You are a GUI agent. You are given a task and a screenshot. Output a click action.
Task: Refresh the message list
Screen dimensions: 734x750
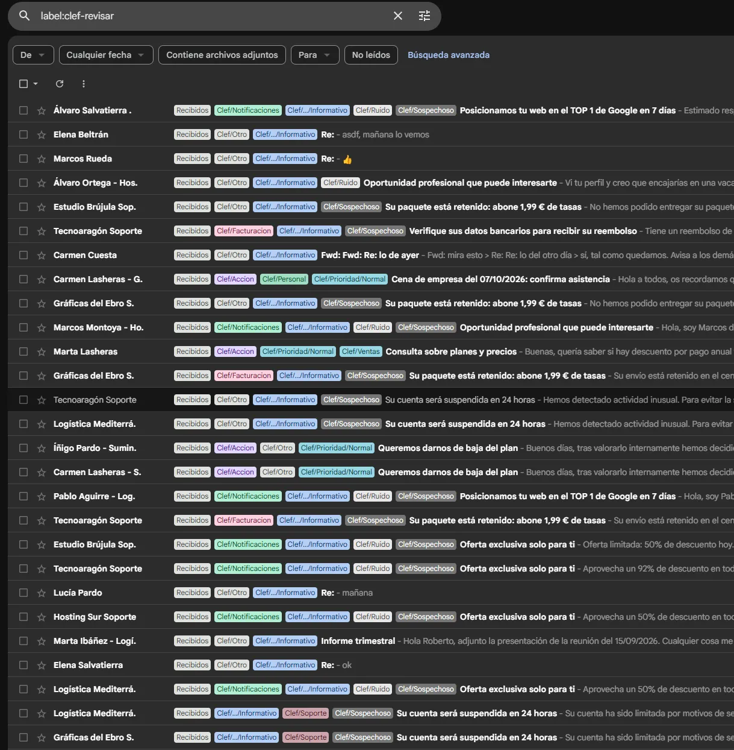60,84
